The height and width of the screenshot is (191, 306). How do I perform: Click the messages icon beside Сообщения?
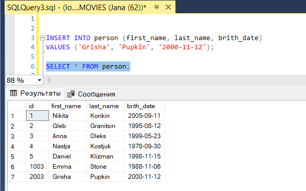coord(71,94)
